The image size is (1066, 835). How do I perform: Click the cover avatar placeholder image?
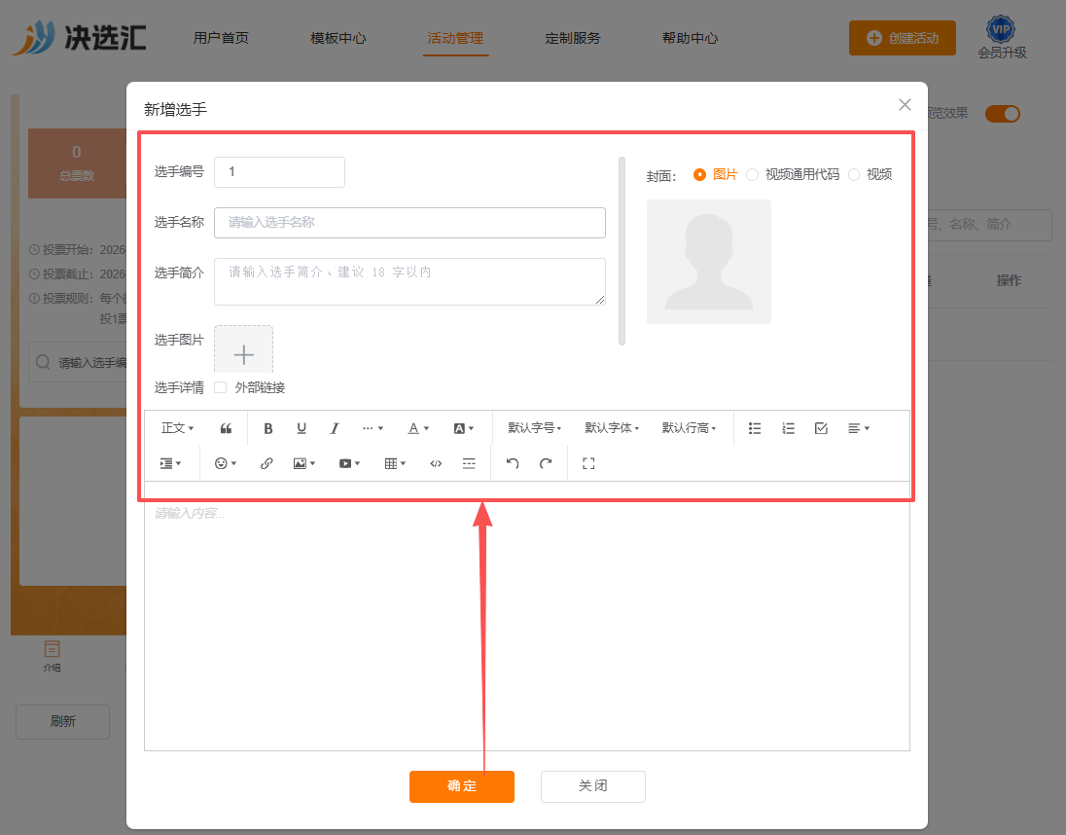coord(708,261)
